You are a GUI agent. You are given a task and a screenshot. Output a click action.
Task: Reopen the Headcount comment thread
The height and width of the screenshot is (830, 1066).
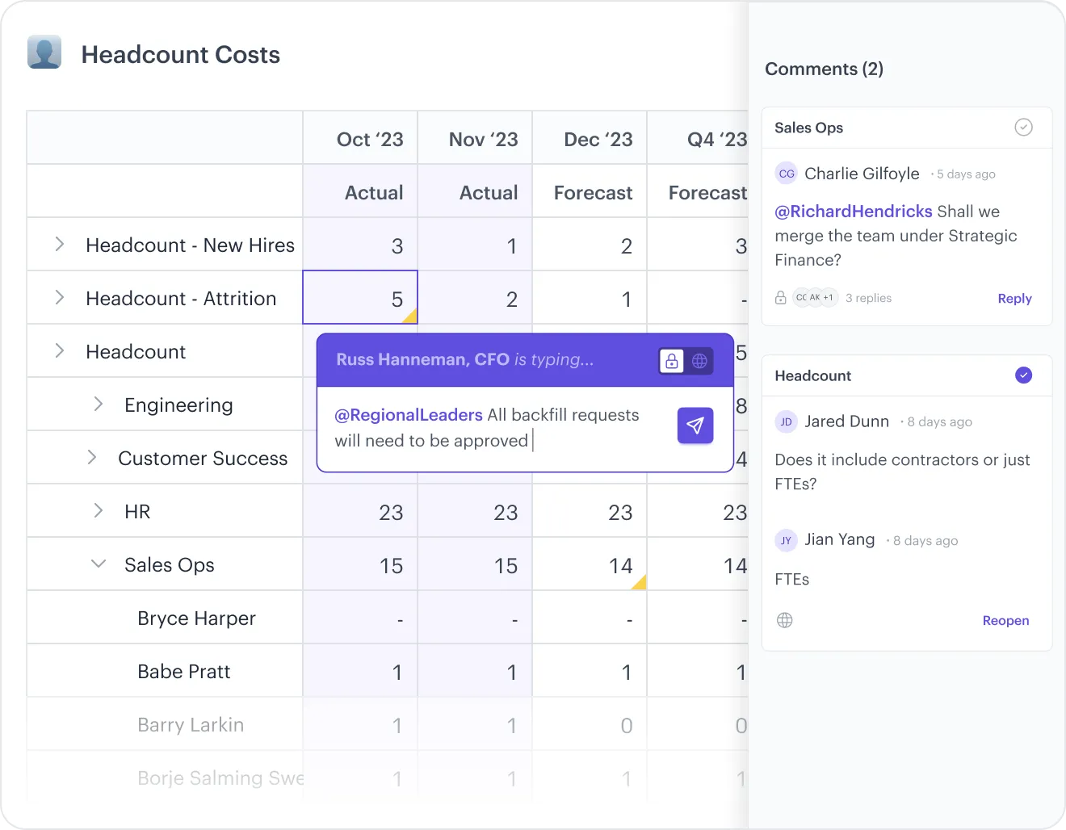tap(1005, 621)
